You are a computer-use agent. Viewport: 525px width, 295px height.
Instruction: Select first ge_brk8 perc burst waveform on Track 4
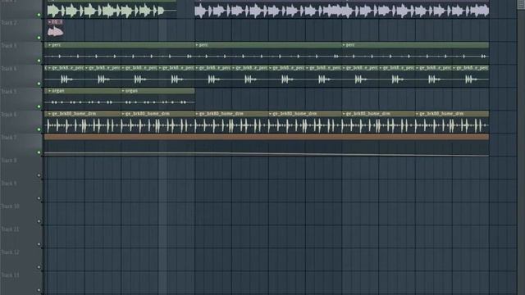click(66, 79)
